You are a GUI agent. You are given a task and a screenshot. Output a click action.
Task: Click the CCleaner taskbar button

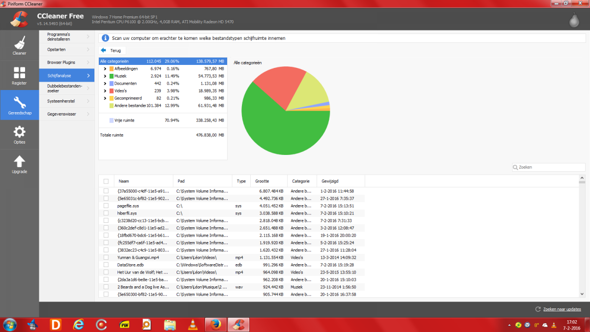pyautogui.click(x=238, y=325)
